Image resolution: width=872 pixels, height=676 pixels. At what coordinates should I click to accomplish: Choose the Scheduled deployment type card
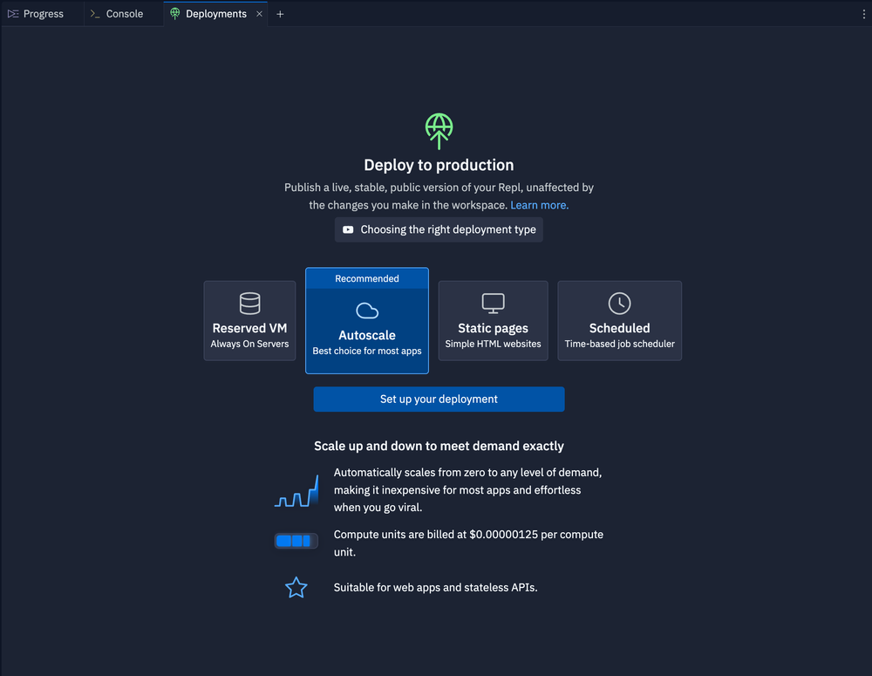pos(619,321)
